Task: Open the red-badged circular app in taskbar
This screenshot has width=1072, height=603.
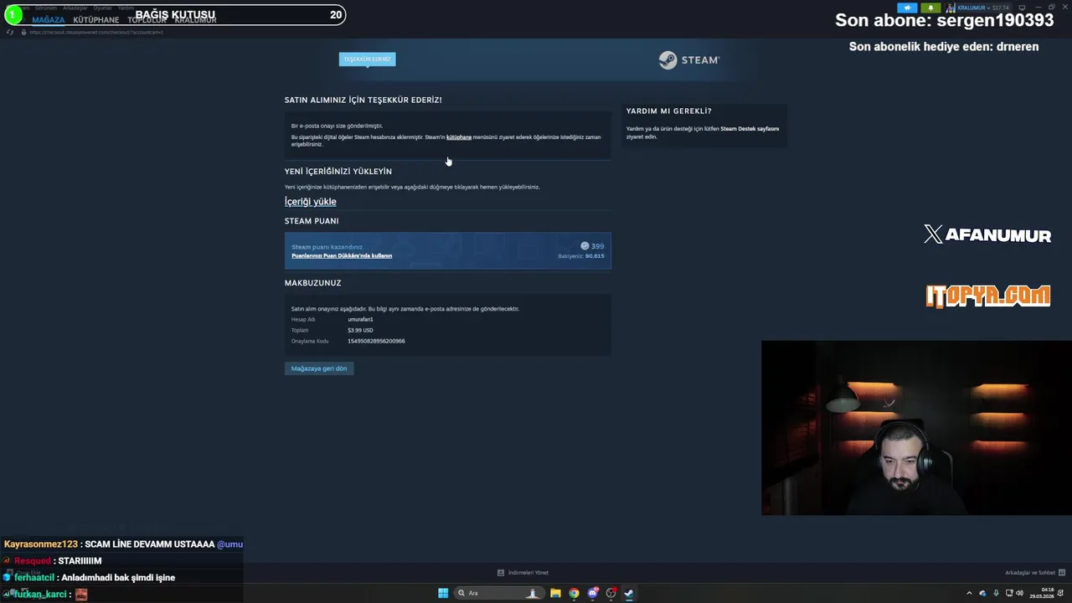Action: 611,593
